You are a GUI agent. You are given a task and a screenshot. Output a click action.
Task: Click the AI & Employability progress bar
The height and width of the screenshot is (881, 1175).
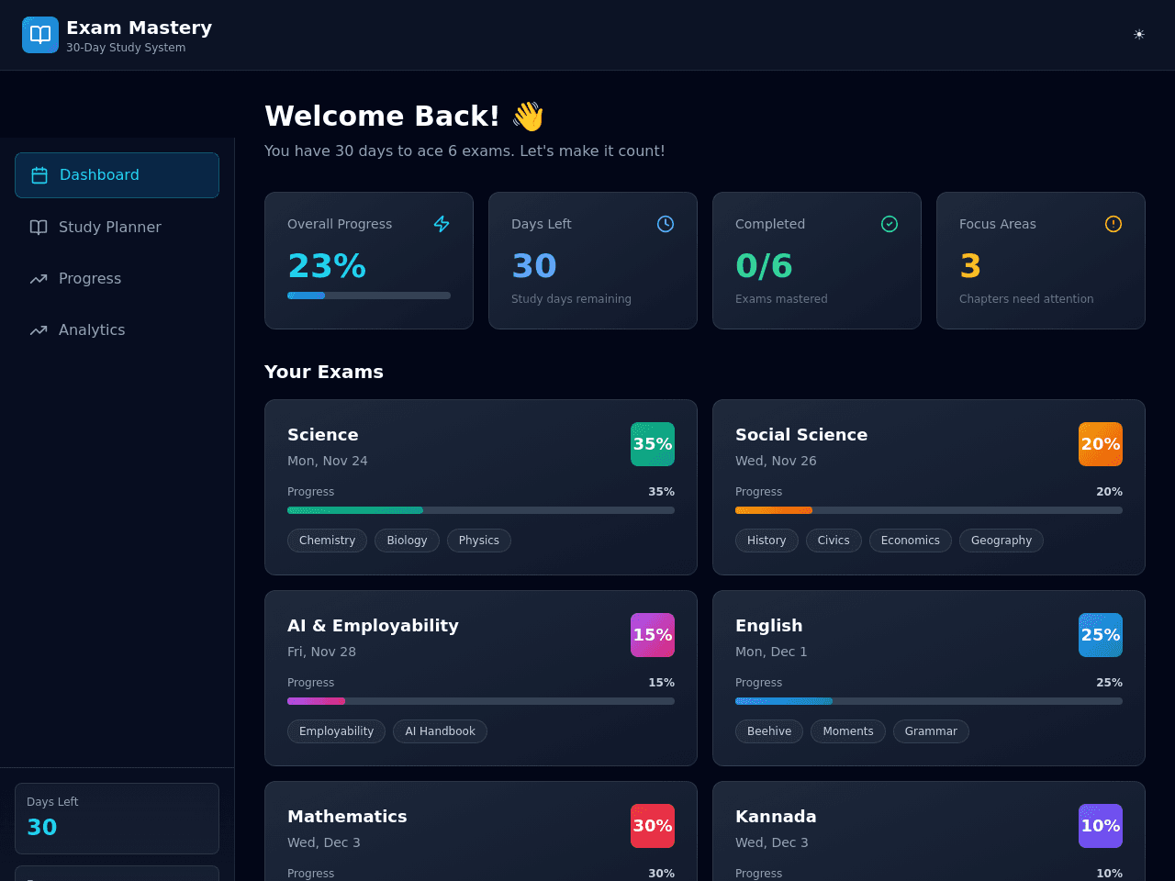(x=481, y=701)
